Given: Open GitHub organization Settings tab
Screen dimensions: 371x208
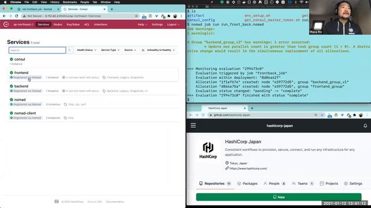Looking at the screenshot, I should pos(353,184).
